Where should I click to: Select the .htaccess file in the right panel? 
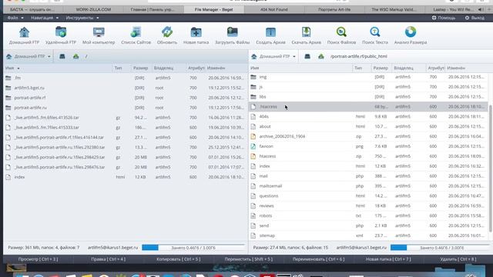(368, 106)
